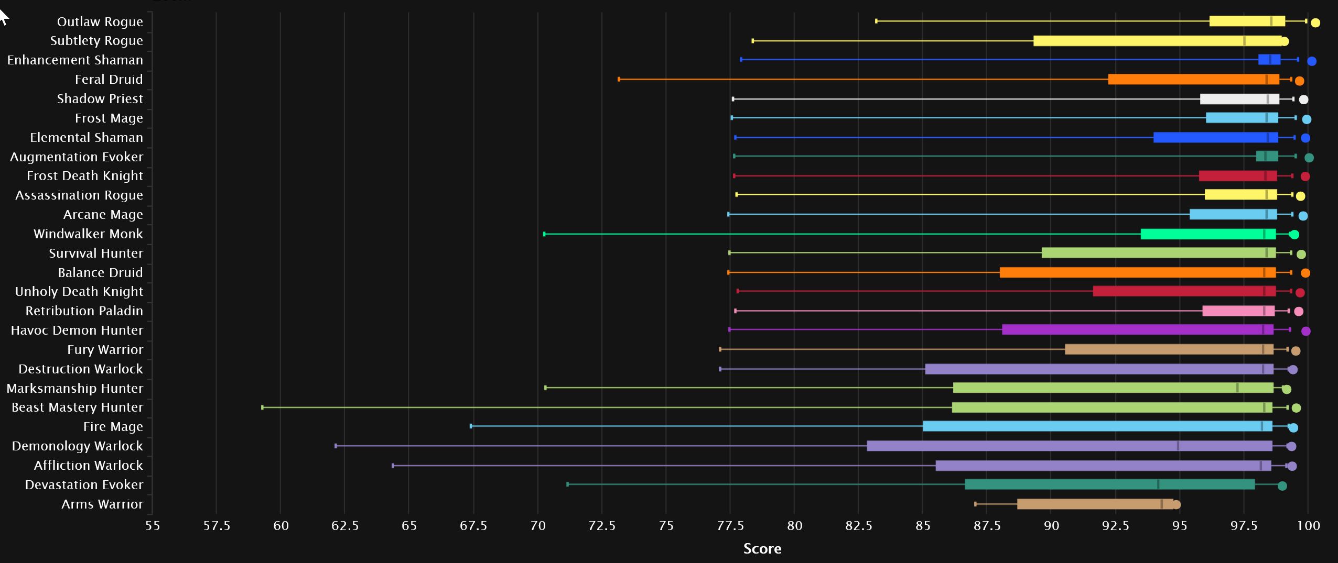Click Havoc Demon Hunter's purple max dot
The width and height of the screenshot is (1338, 563).
pyautogui.click(x=1305, y=331)
